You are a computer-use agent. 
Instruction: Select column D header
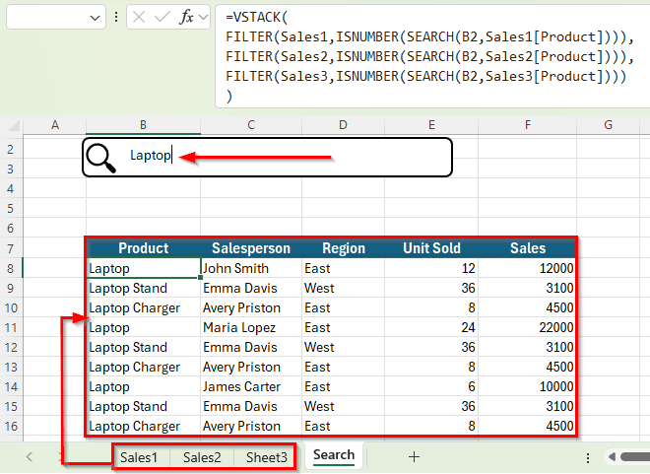tap(343, 125)
